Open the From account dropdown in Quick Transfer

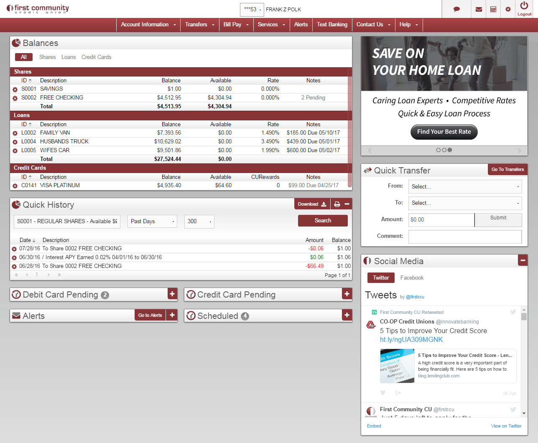tap(465, 186)
